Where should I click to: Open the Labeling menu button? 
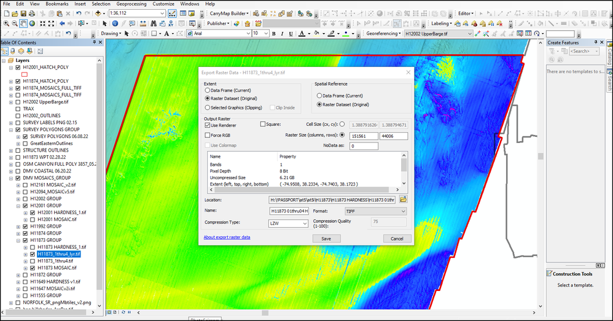[x=441, y=23]
